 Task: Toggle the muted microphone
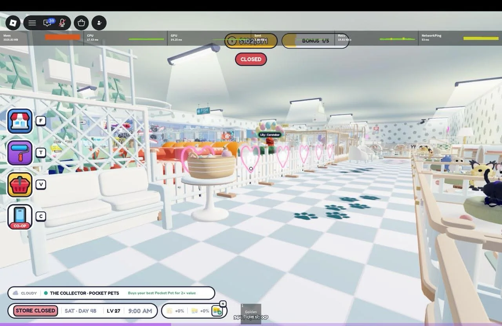(x=62, y=23)
